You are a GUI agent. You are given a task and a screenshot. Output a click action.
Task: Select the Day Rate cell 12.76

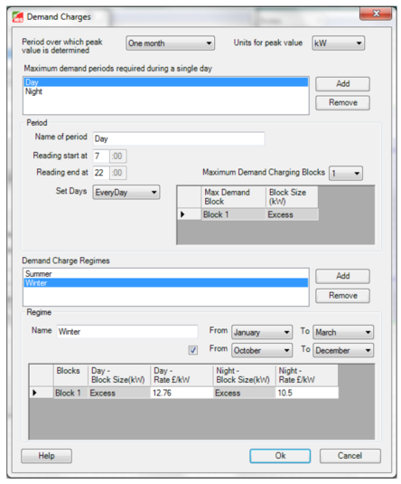182,393
